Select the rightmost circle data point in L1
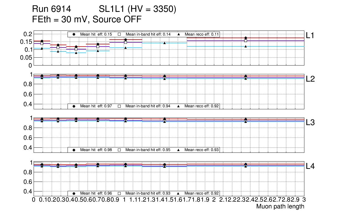 [x=246, y=38]
